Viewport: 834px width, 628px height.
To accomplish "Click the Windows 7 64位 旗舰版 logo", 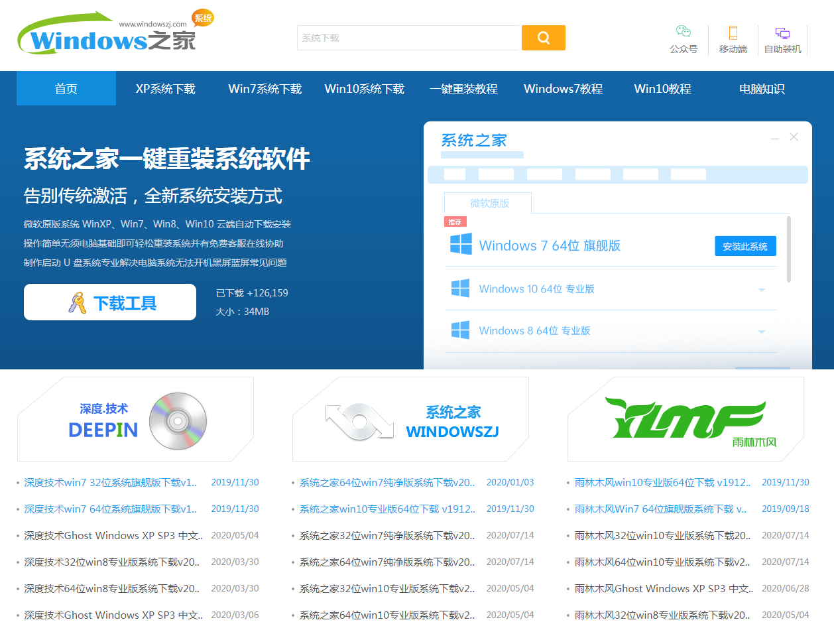I will point(461,245).
